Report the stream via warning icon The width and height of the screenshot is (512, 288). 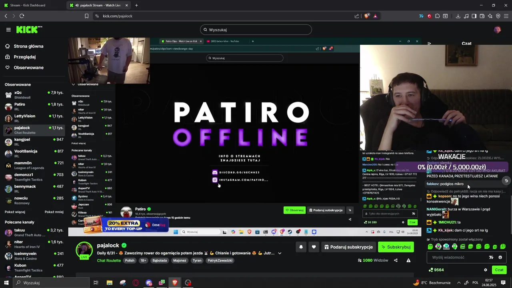(x=408, y=260)
